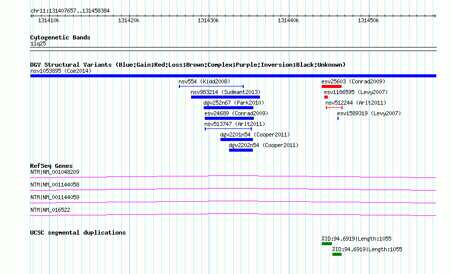Select the esv1589319 (Levy2007) label

[x=369, y=113]
